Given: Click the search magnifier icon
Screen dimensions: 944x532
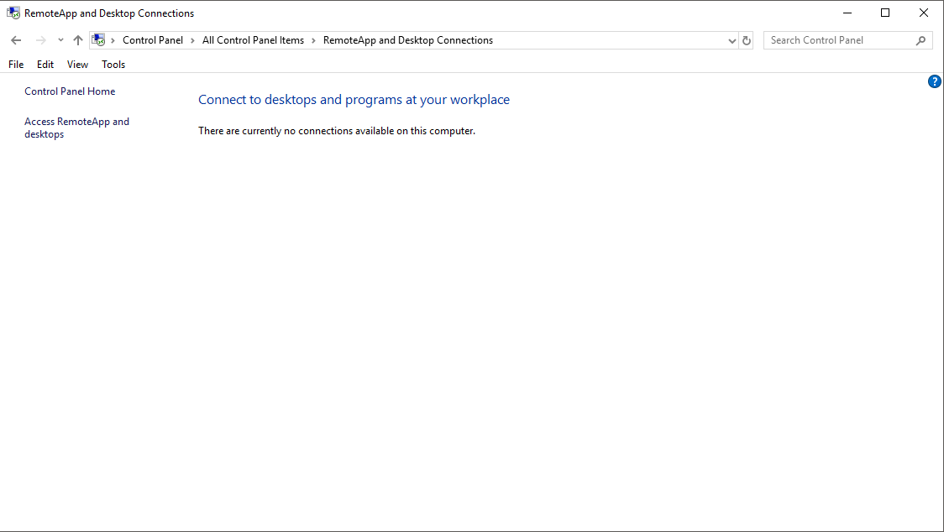Looking at the screenshot, I should coord(920,40).
